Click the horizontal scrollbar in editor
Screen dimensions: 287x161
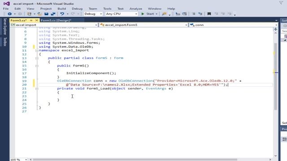click(x=135, y=160)
